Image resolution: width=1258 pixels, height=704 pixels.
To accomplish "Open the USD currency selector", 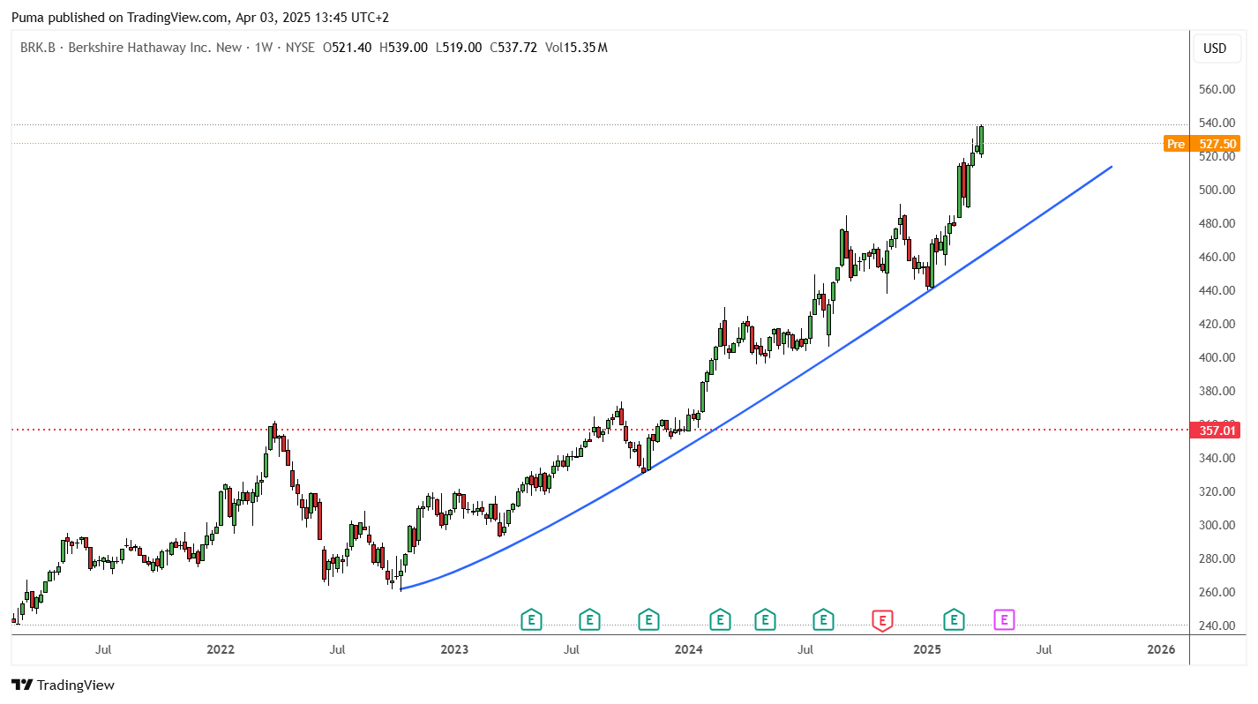I will (1215, 48).
